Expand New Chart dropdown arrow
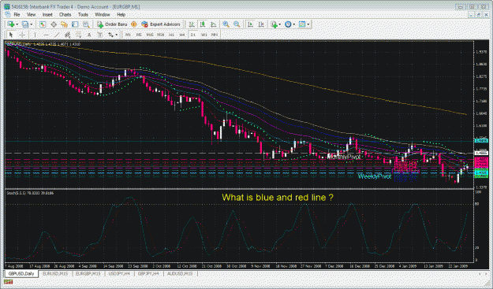Image resolution: width=493 pixels, height=289 pixels. (17, 24)
